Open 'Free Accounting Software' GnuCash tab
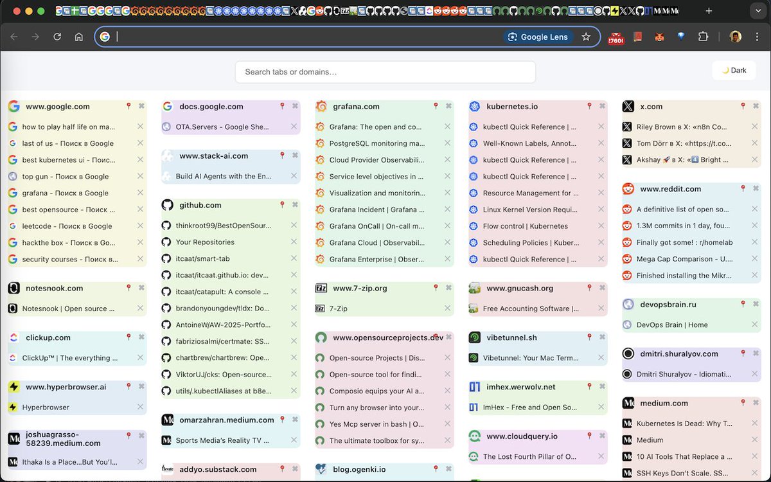Image resolution: width=771 pixels, height=482 pixels. [531, 308]
